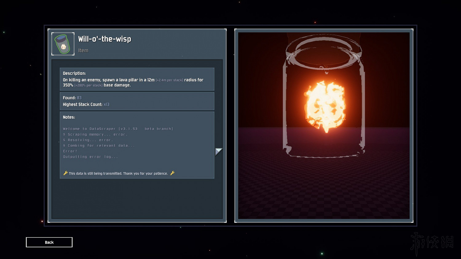
Task: Click the triangular arrow beside the Notes panel
Action: click(218, 152)
